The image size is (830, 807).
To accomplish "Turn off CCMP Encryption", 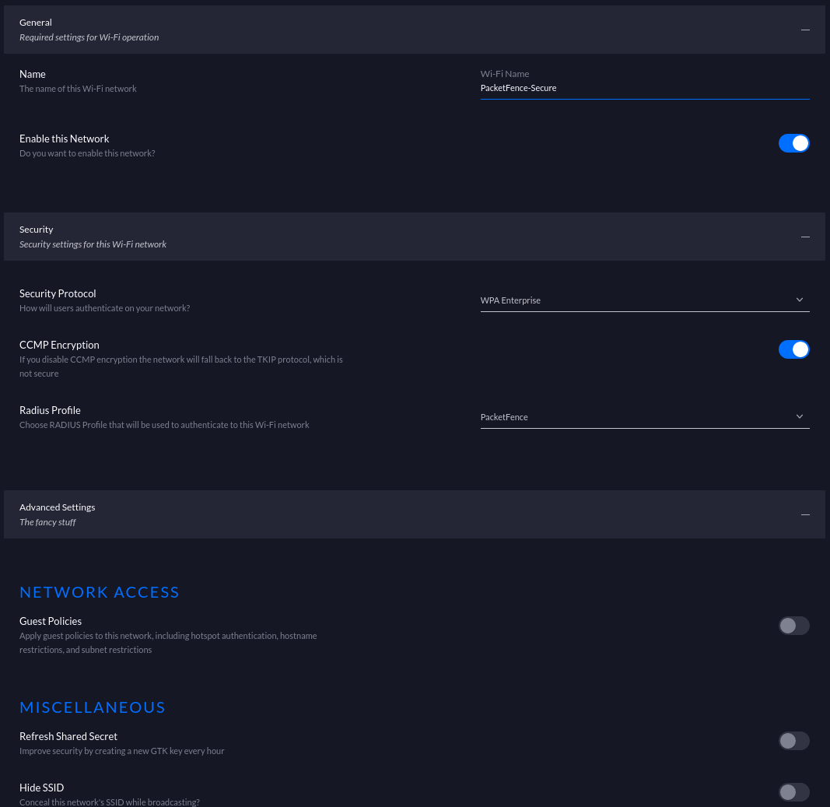I will pos(793,349).
